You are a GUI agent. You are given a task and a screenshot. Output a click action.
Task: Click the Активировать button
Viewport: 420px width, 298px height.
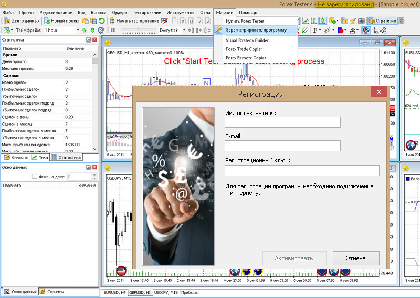coord(294,258)
